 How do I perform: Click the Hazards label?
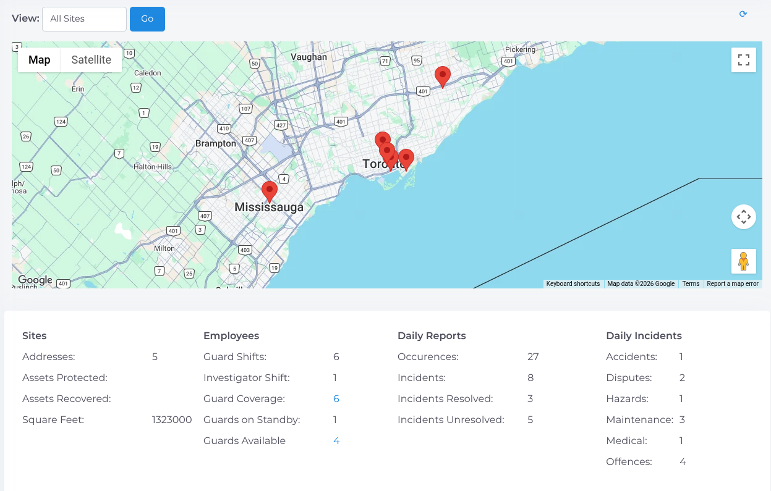(627, 399)
